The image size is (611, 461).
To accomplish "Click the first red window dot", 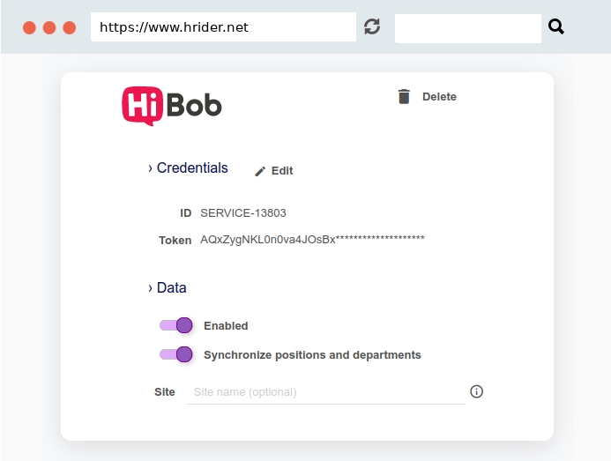I will (29, 27).
